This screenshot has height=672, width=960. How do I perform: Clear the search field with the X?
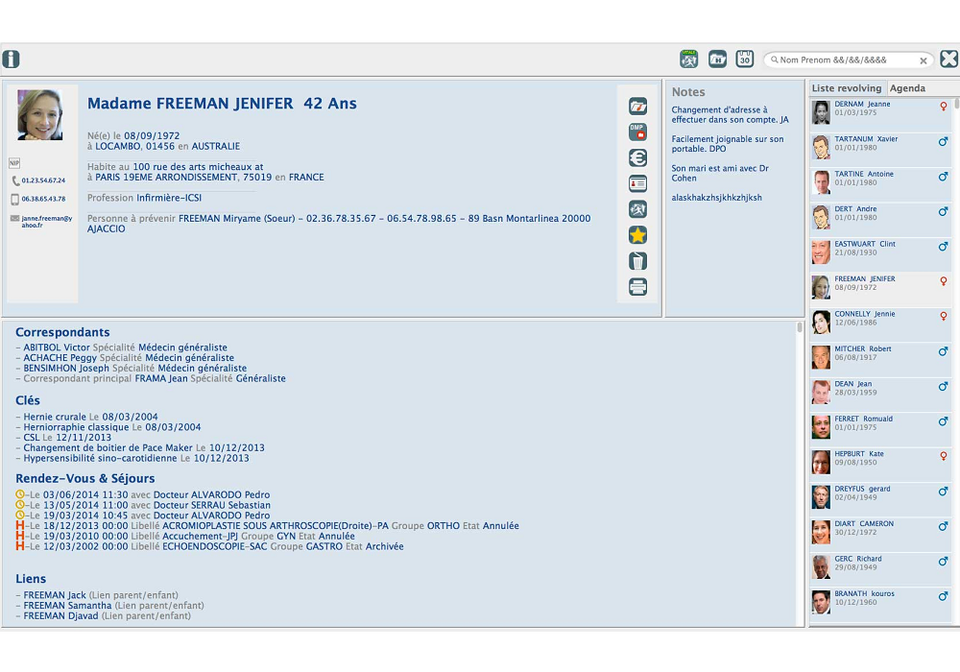924,60
